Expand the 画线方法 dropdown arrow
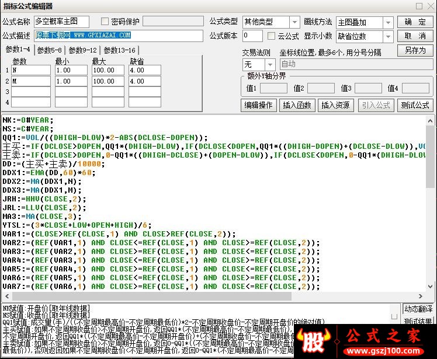Screen dimensions: 437x359 388,23
